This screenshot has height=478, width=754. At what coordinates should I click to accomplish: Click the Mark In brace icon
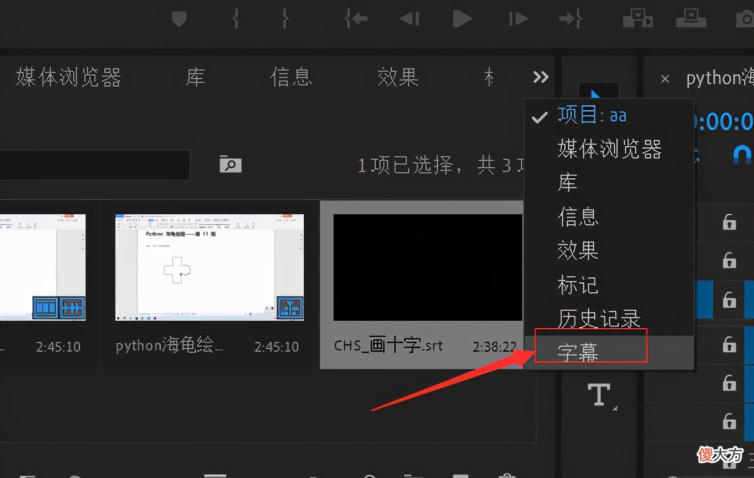coord(236,19)
